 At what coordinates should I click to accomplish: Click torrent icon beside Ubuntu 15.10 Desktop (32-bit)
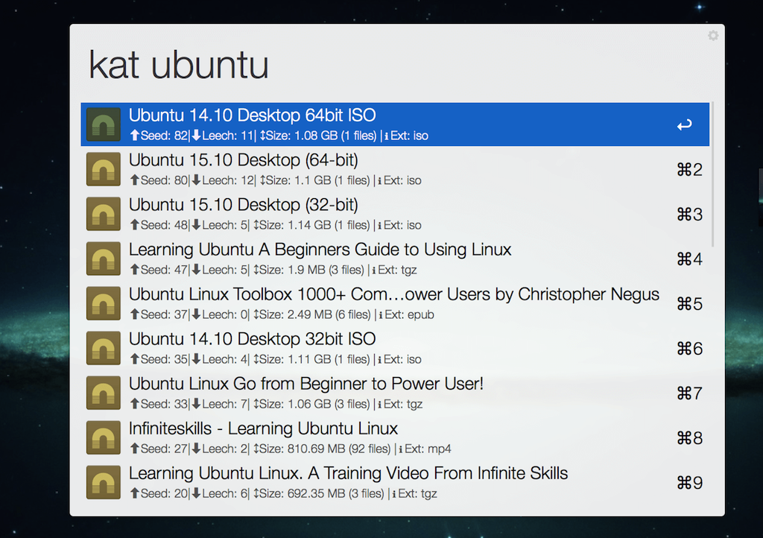tap(103, 214)
